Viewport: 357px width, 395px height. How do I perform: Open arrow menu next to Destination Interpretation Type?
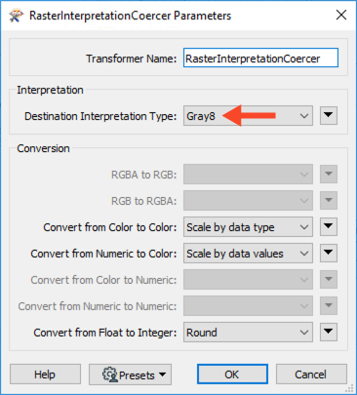[x=329, y=115]
